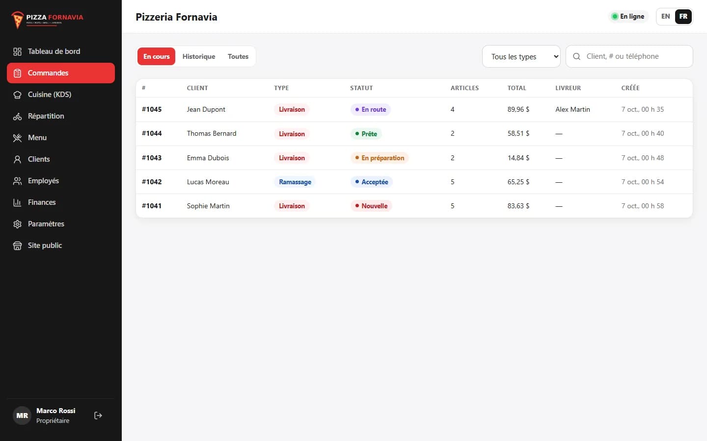
Task: Open order #1043
Action: [414, 158]
